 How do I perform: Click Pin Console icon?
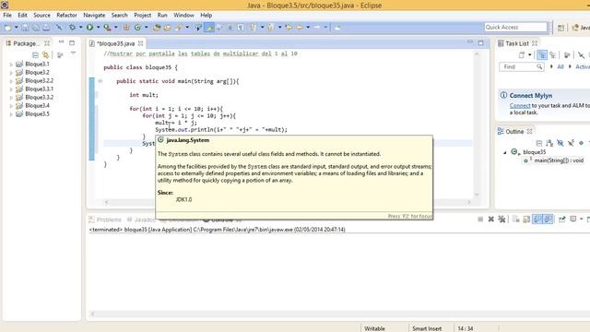(561, 219)
